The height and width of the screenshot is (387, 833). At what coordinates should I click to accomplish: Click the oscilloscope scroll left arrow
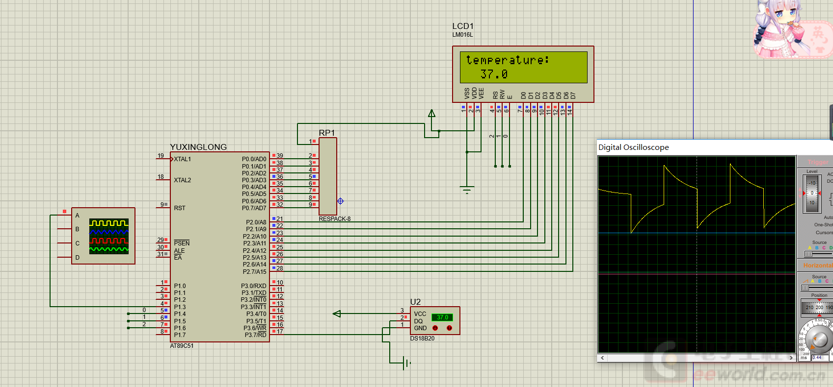click(602, 358)
